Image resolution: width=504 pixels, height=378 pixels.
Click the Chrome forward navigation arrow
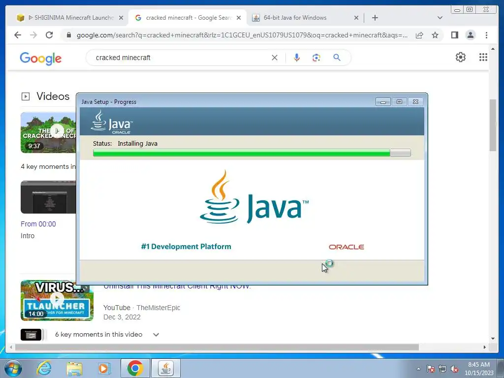tap(33, 35)
